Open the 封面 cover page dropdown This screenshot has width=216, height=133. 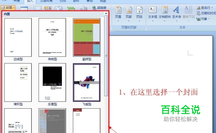(8, 8)
